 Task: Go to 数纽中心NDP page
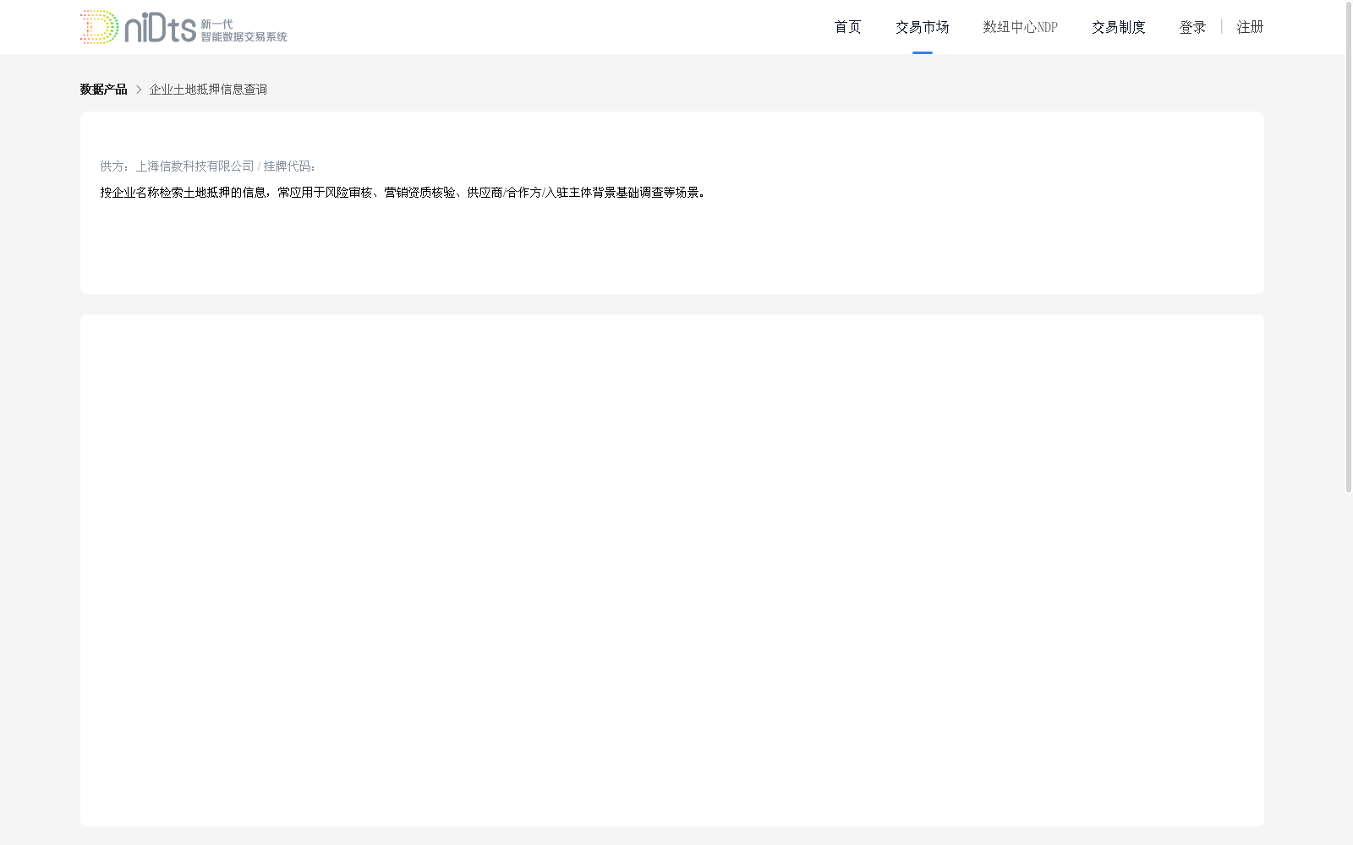[x=1020, y=27]
